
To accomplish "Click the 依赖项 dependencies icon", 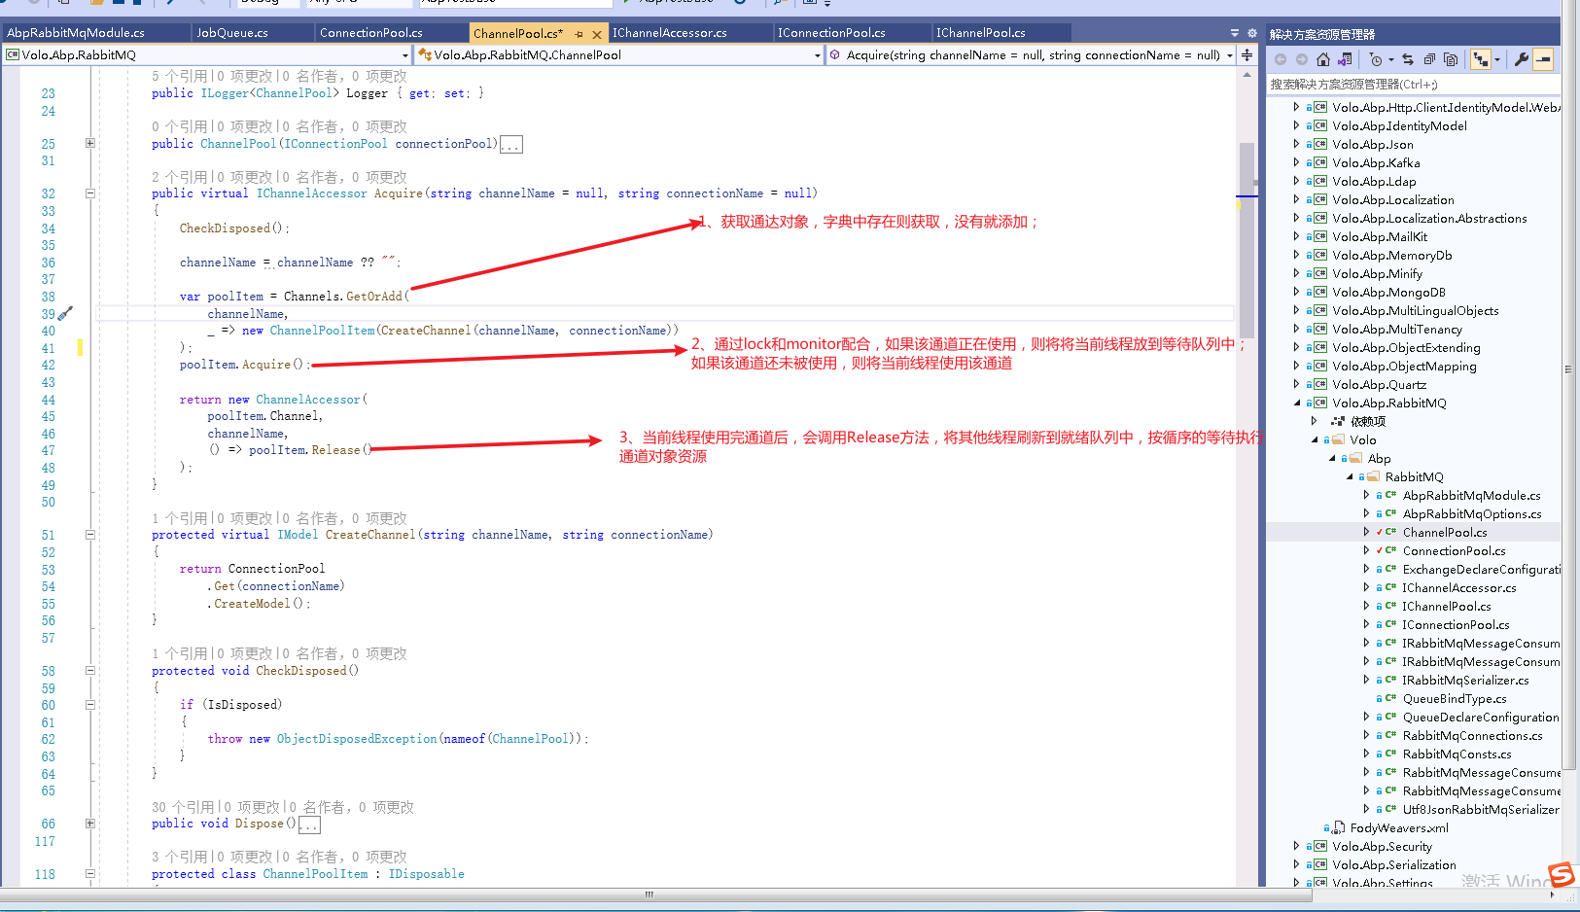I will pyautogui.click(x=1338, y=422).
